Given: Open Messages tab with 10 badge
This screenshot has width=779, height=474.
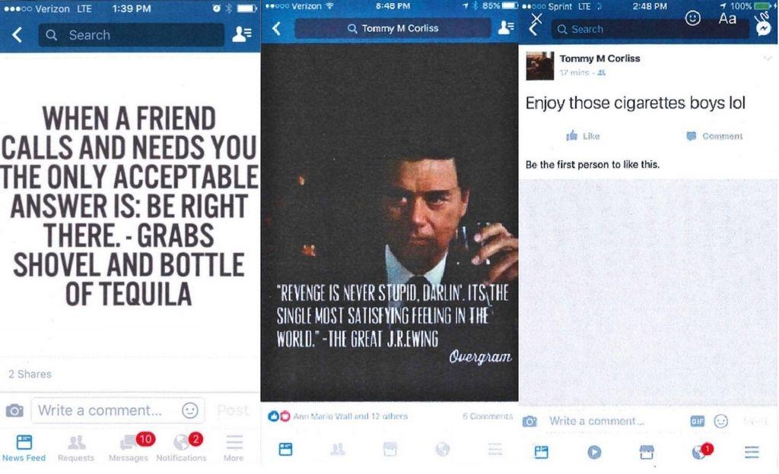Looking at the screenshot, I should pos(129,447).
